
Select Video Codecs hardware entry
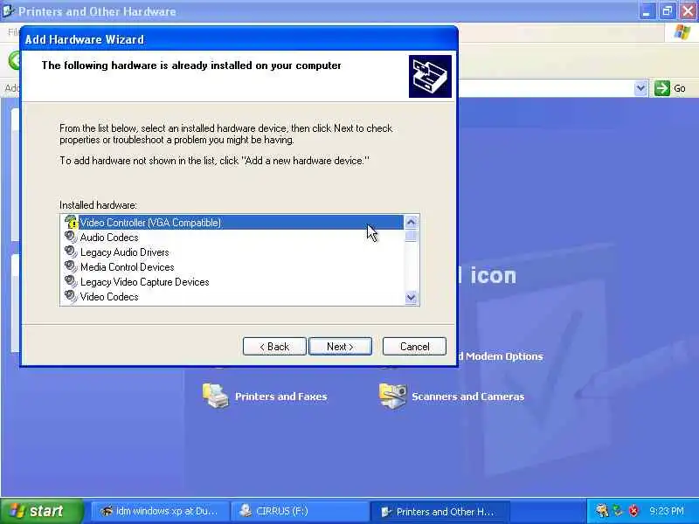pyautogui.click(x=109, y=297)
